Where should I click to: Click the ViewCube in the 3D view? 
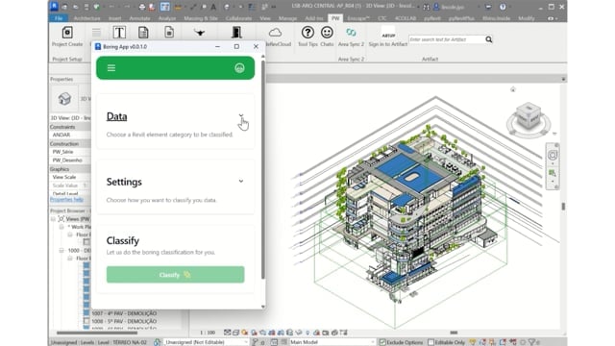pyautogui.click(x=529, y=115)
